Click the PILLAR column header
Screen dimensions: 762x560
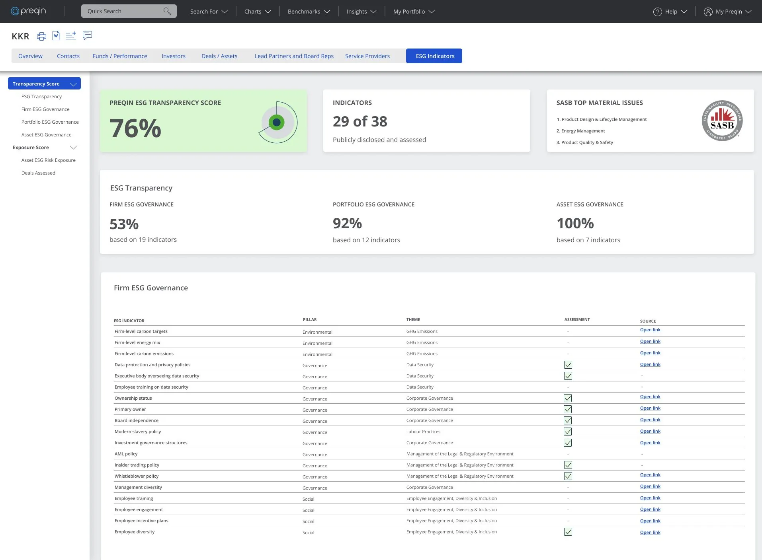pyautogui.click(x=310, y=319)
